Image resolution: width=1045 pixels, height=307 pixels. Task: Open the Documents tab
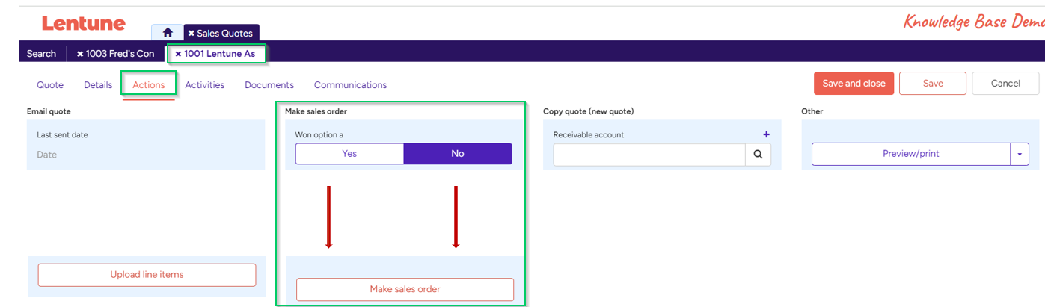click(x=269, y=85)
